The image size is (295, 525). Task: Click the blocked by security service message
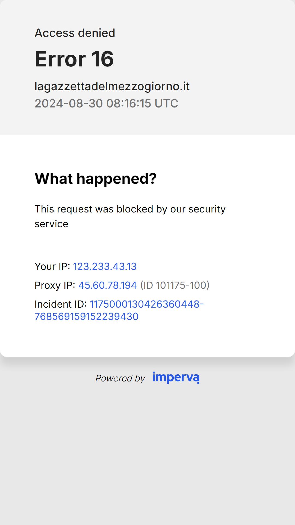(x=130, y=216)
